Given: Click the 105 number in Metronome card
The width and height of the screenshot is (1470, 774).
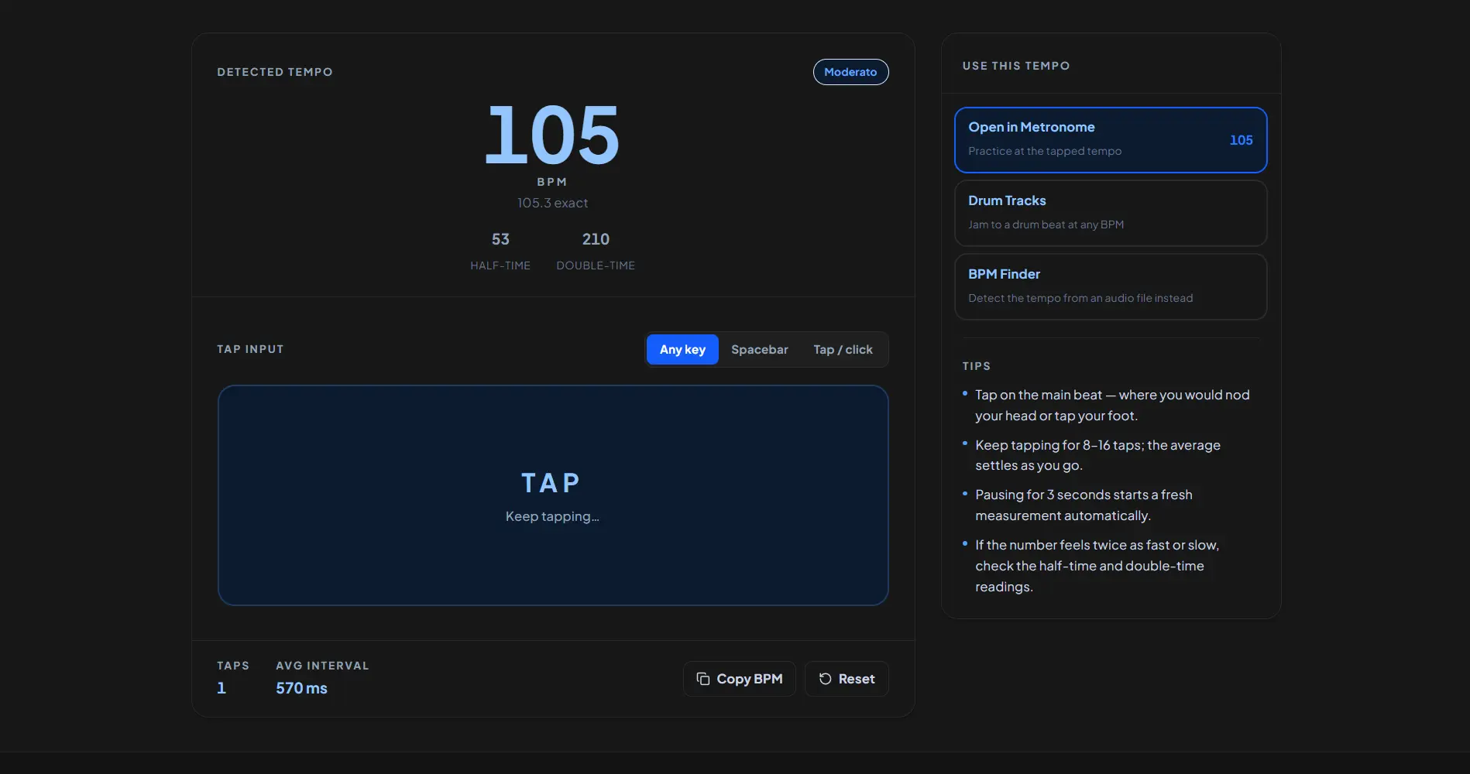Looking at the screenshot, I should [x=1241, y=140].
